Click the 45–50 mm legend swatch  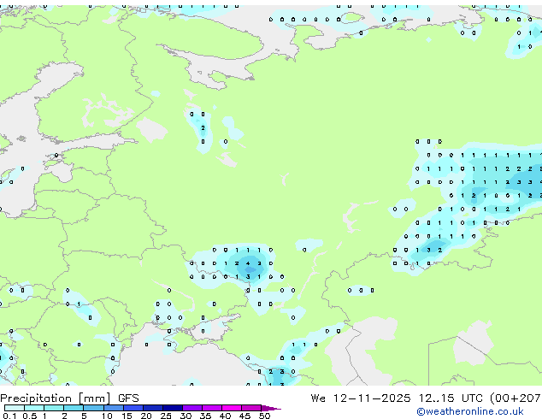251,408
